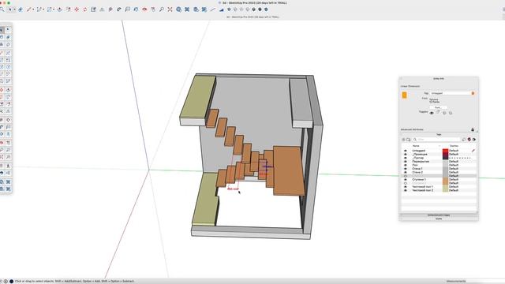Open the Search tool in top toolbar
This screenshot has width=505, height=284.
(x=2, y=9)
